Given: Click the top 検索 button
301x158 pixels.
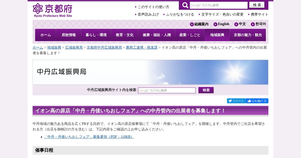Looking at the screenshot, I should pyautogui.click(x=257, y=5).
